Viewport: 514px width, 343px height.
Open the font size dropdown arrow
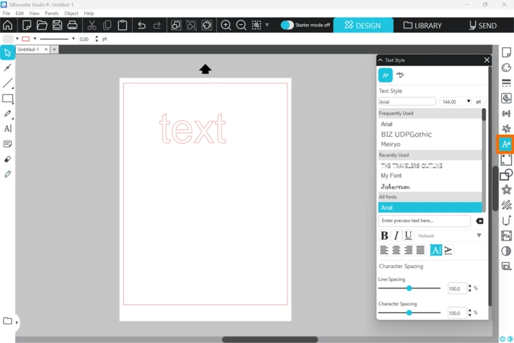(468, 101)
